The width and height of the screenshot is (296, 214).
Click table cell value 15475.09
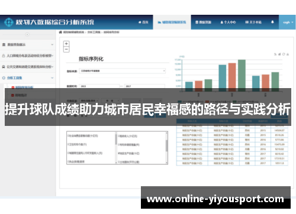pos(279,144)
